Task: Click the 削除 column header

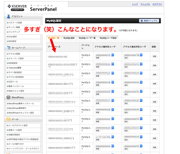Action: coord(155,47)
